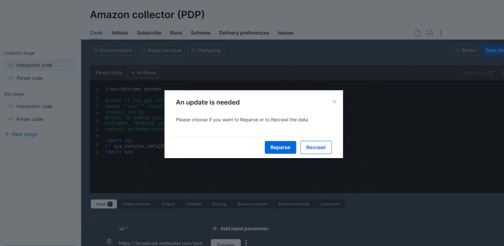504x246 pixels.
Task: Open the Schema tab
Action: (201, 33)
